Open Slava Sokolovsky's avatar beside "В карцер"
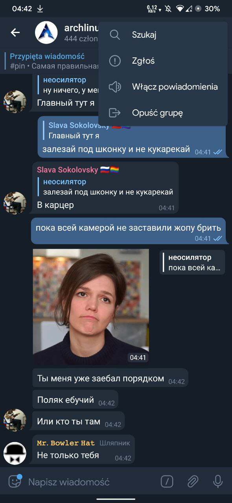The width and height of the screenshot is (232, 503). point(15,203)
